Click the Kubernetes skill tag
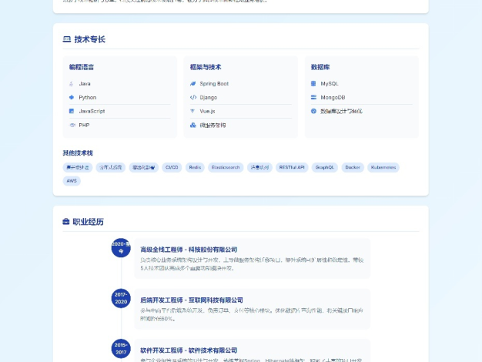 (x=383, y=167)
